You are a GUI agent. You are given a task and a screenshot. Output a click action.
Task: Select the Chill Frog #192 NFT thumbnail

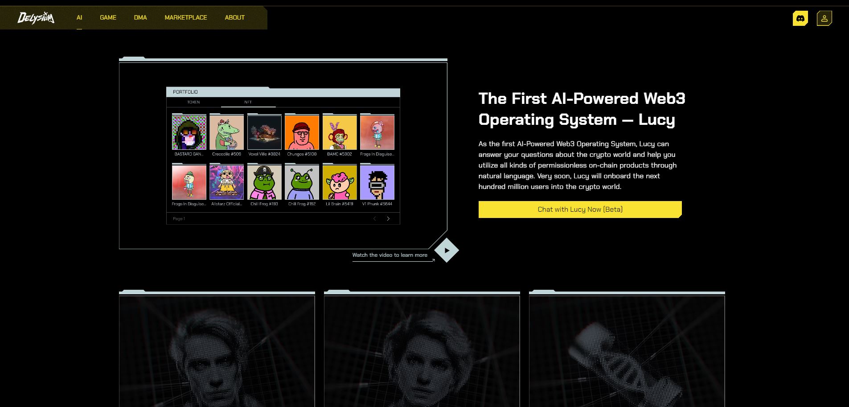click(302, 182)
